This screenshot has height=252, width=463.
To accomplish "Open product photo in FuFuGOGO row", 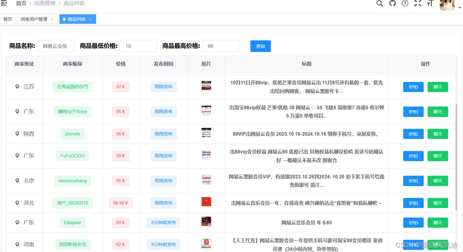I will (206, 155).
